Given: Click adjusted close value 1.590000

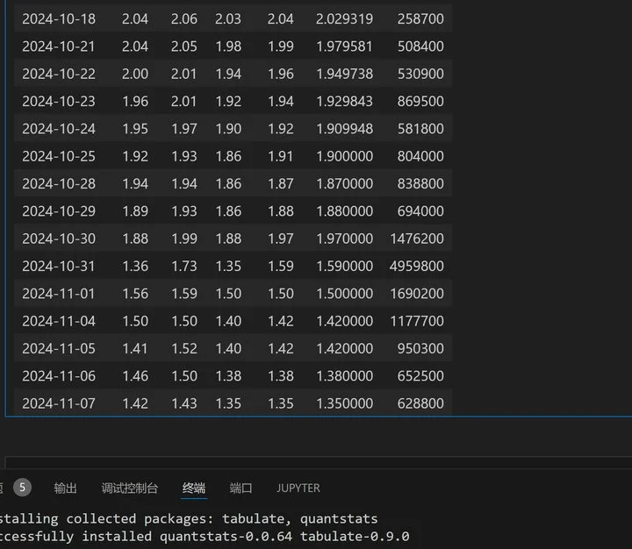Looking at the screenshot, I should pyautogui.click(x=345, y=267).
